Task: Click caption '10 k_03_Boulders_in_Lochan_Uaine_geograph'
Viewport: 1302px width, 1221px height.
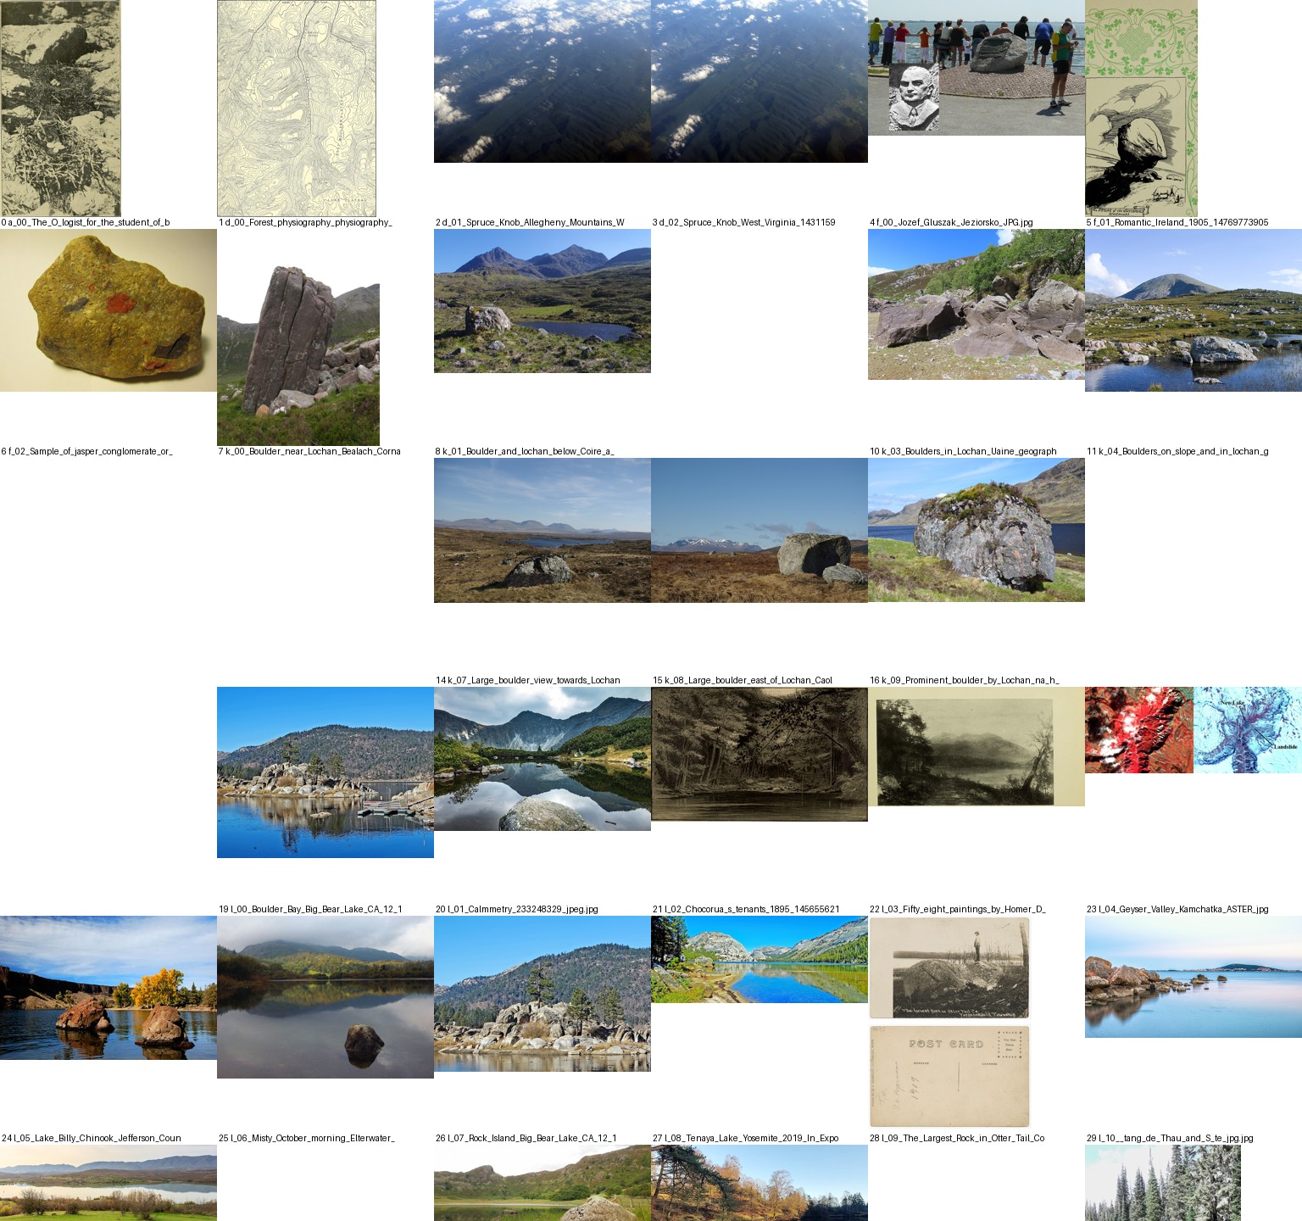Action: coord(963,451)
